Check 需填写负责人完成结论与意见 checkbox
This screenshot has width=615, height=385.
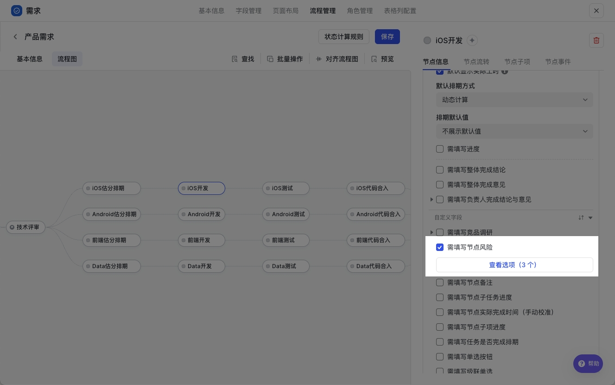pos(440,199)
